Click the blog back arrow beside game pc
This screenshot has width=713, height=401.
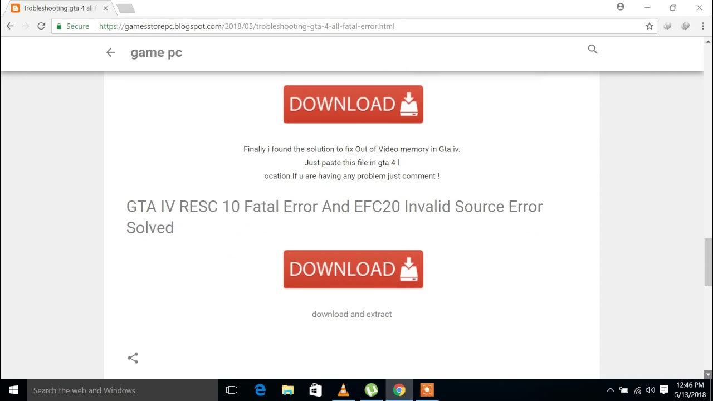(110, 52)
